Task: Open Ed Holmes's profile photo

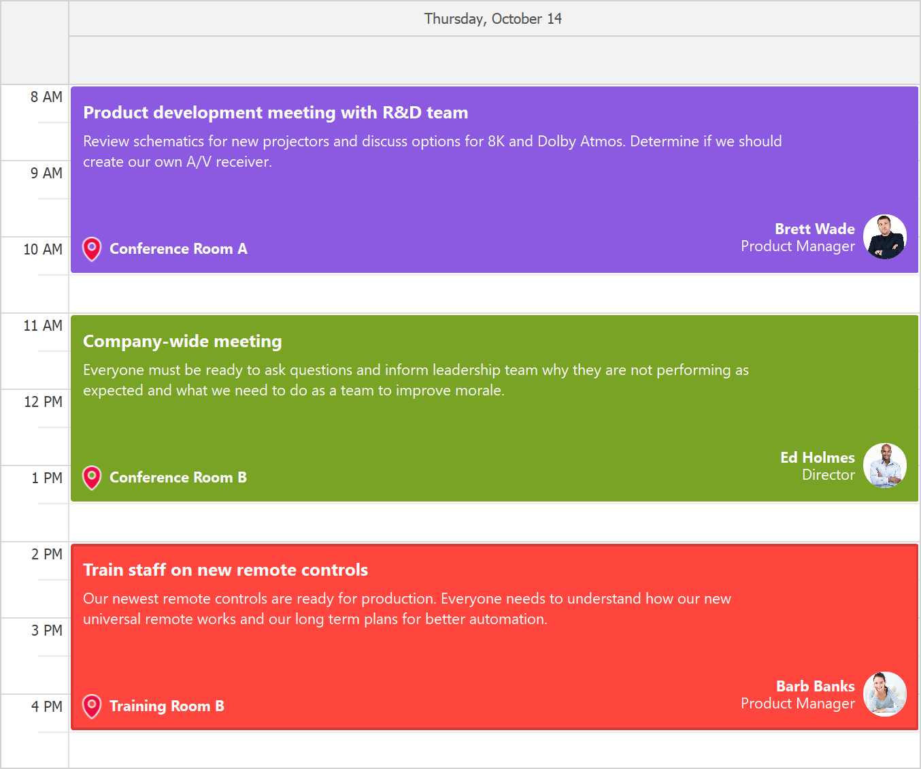Action: pyautogui.click(x=884, y=465)
